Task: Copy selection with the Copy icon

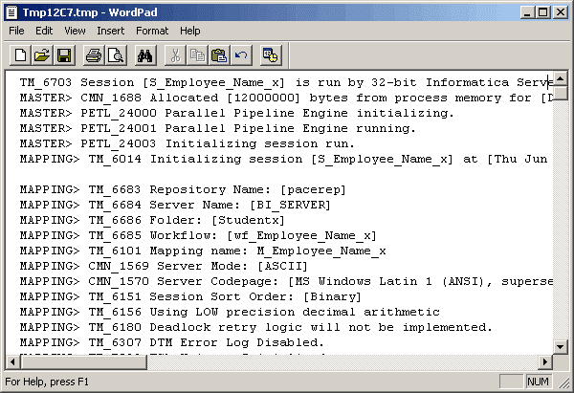Action: point(197,55)
